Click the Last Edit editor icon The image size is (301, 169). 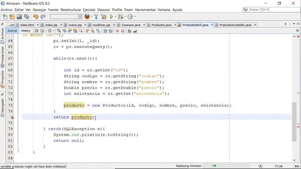coord(37,31)
